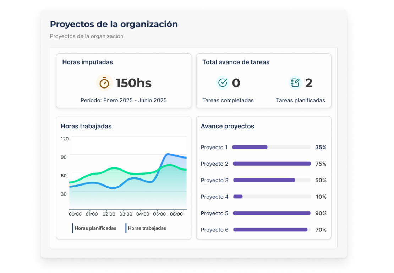
Task: Click the planned tasks notepad icon
Action: click(295, 83)
